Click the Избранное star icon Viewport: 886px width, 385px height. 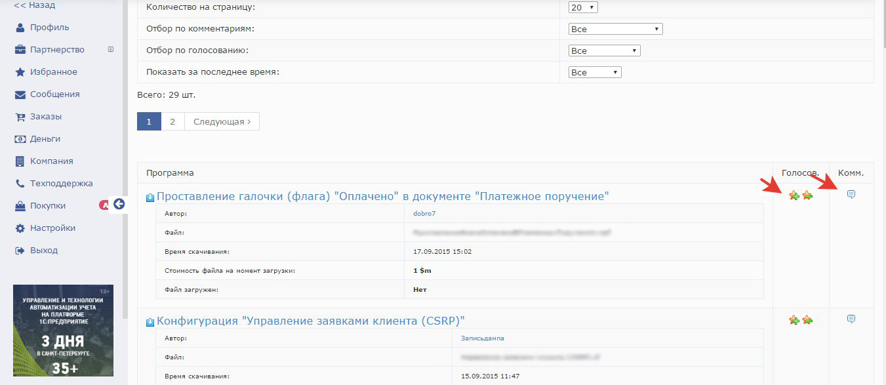[x=20, y=72]
